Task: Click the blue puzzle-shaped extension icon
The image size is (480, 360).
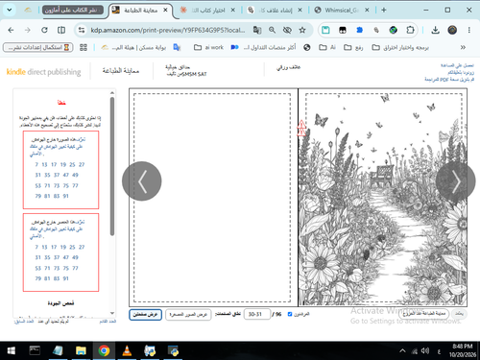Action: [360, 30]
